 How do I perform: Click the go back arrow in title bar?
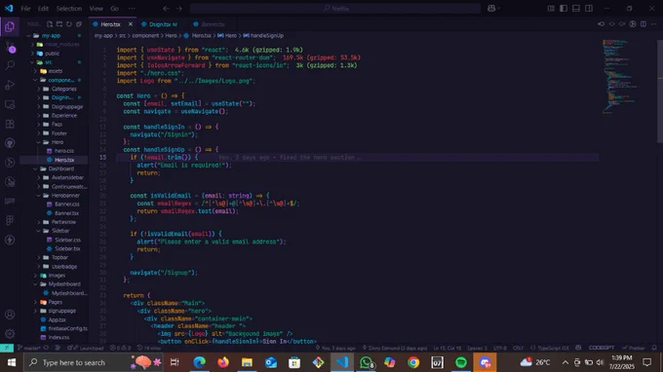click(166, 9)
